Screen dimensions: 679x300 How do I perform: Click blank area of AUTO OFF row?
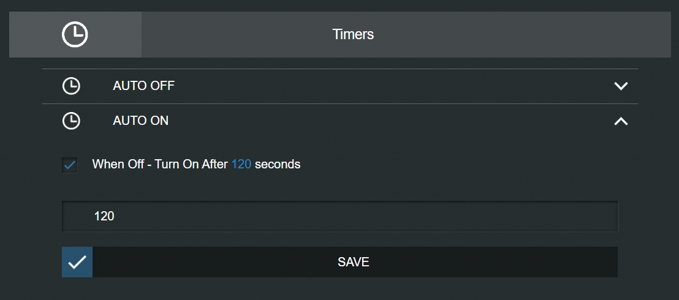(x=390, y=86)
